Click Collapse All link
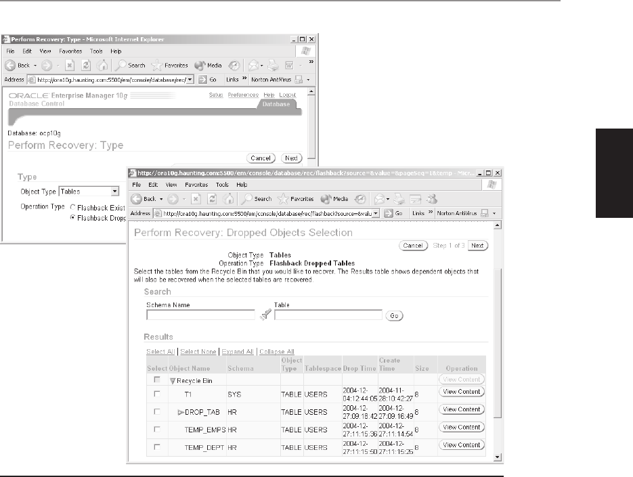The image size is (633, 477). [x=276, y=352]
